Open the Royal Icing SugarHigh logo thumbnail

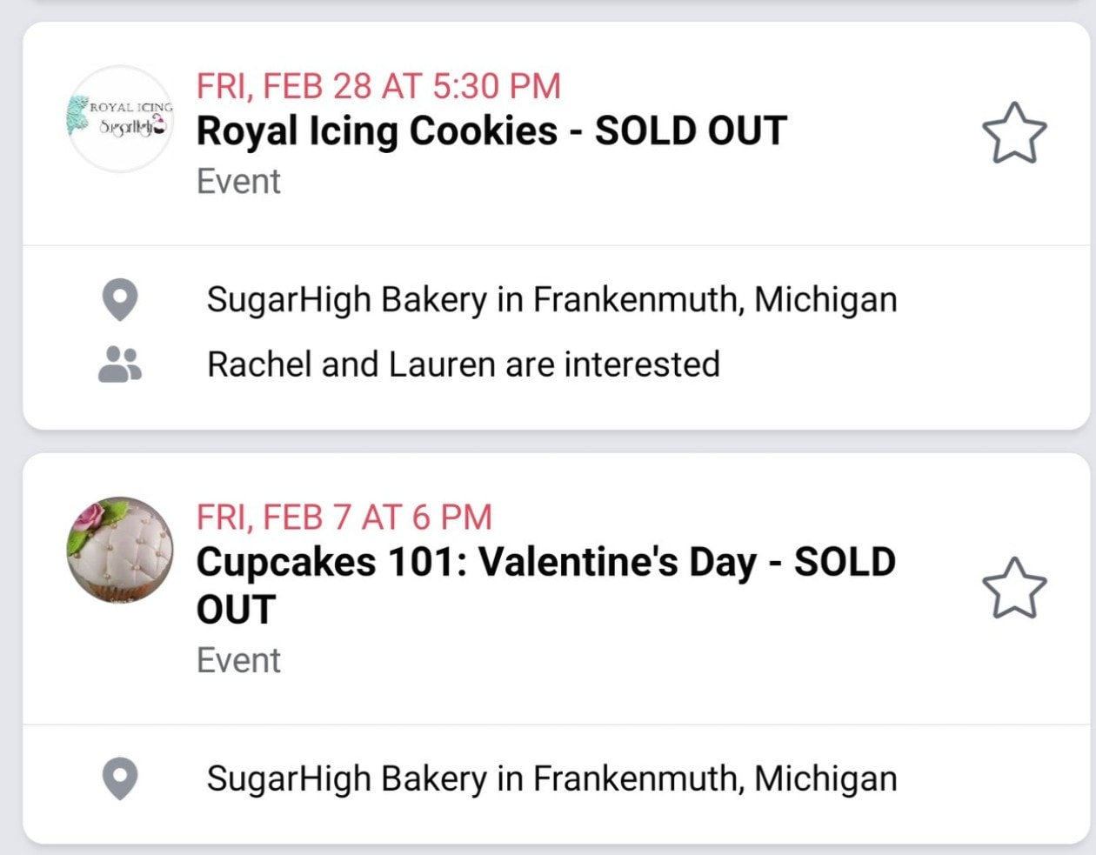pyautogui.click(x=120, y=118)
